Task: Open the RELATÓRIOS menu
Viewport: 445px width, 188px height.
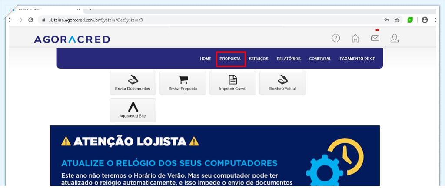Action: pos(289,59)
